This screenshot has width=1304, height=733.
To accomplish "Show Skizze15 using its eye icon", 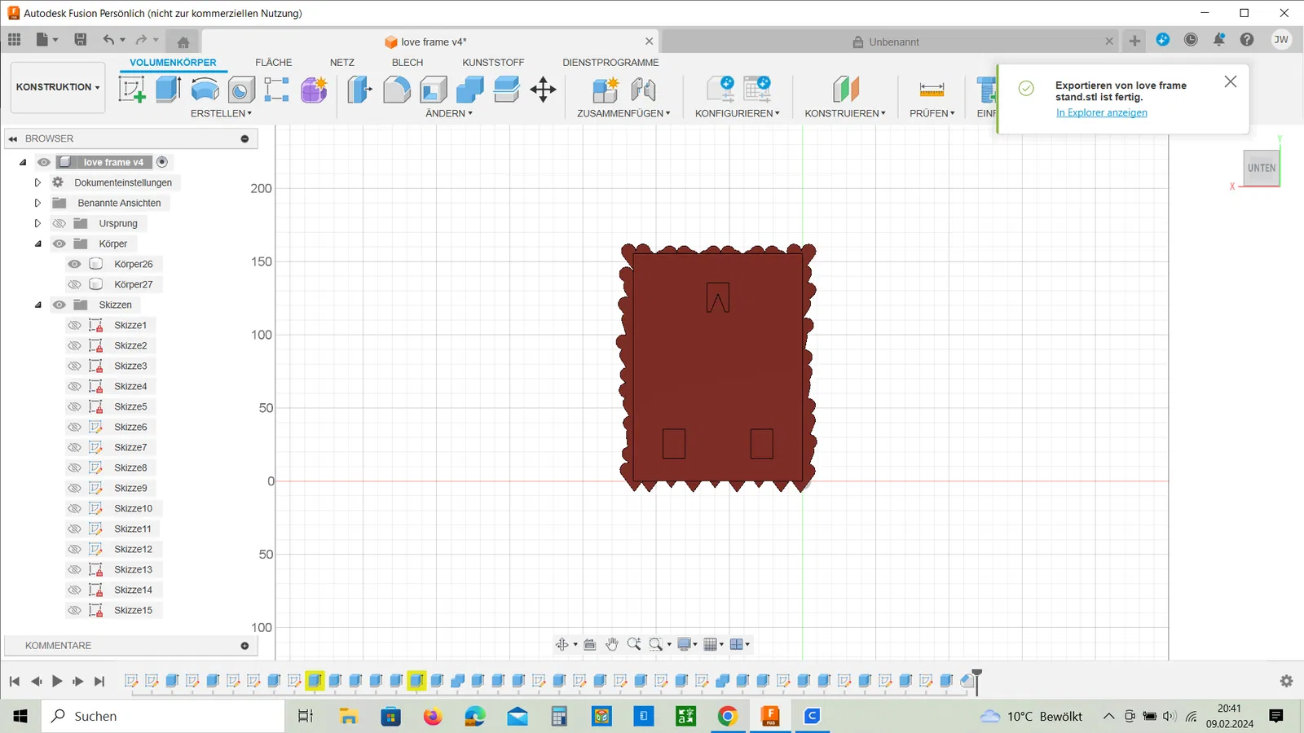I will (74, 610).
